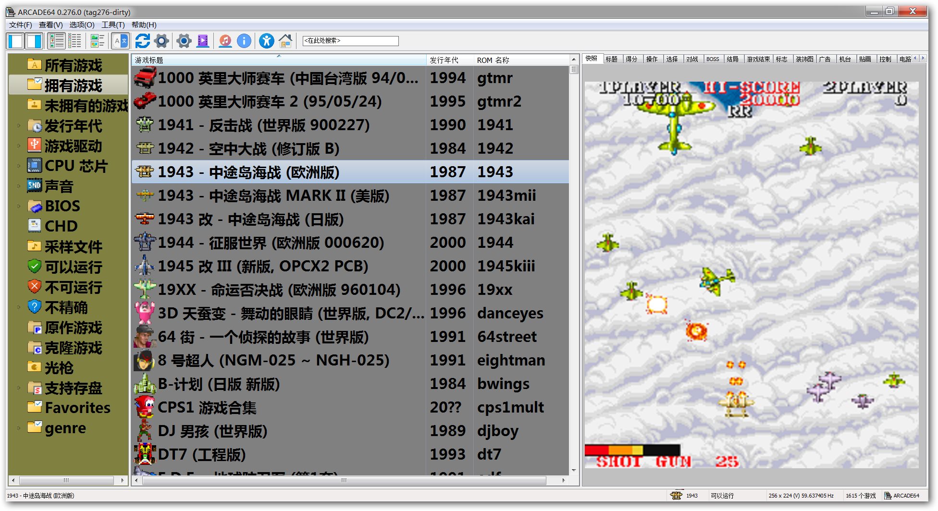Viewport: 938px width, 511px height.
Task: Expand the CPU 芯片 tree node
Action: (19, 166)
